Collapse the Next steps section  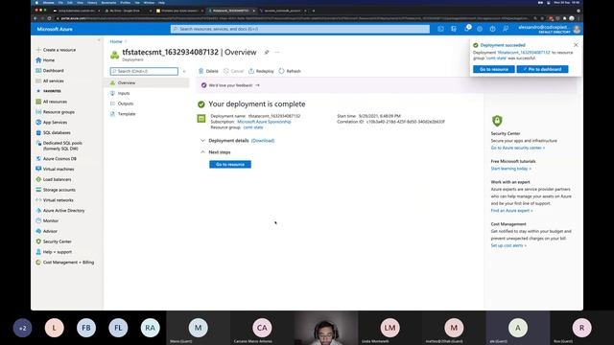[x=202, y=152]
